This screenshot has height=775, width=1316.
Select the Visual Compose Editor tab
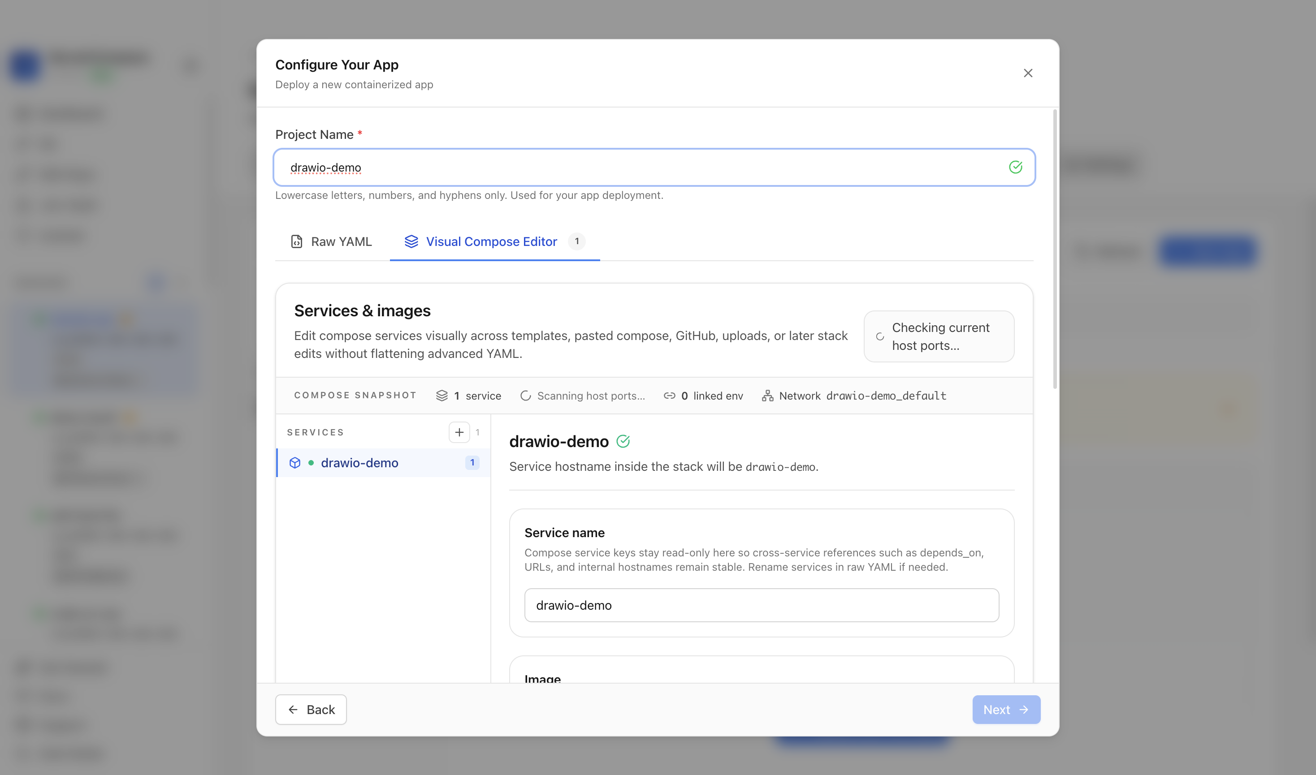click(x=495, y=241)
